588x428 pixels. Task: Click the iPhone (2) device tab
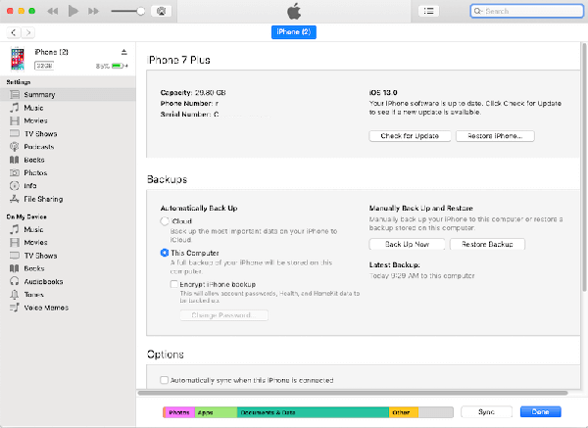click(x=293, y=32)
